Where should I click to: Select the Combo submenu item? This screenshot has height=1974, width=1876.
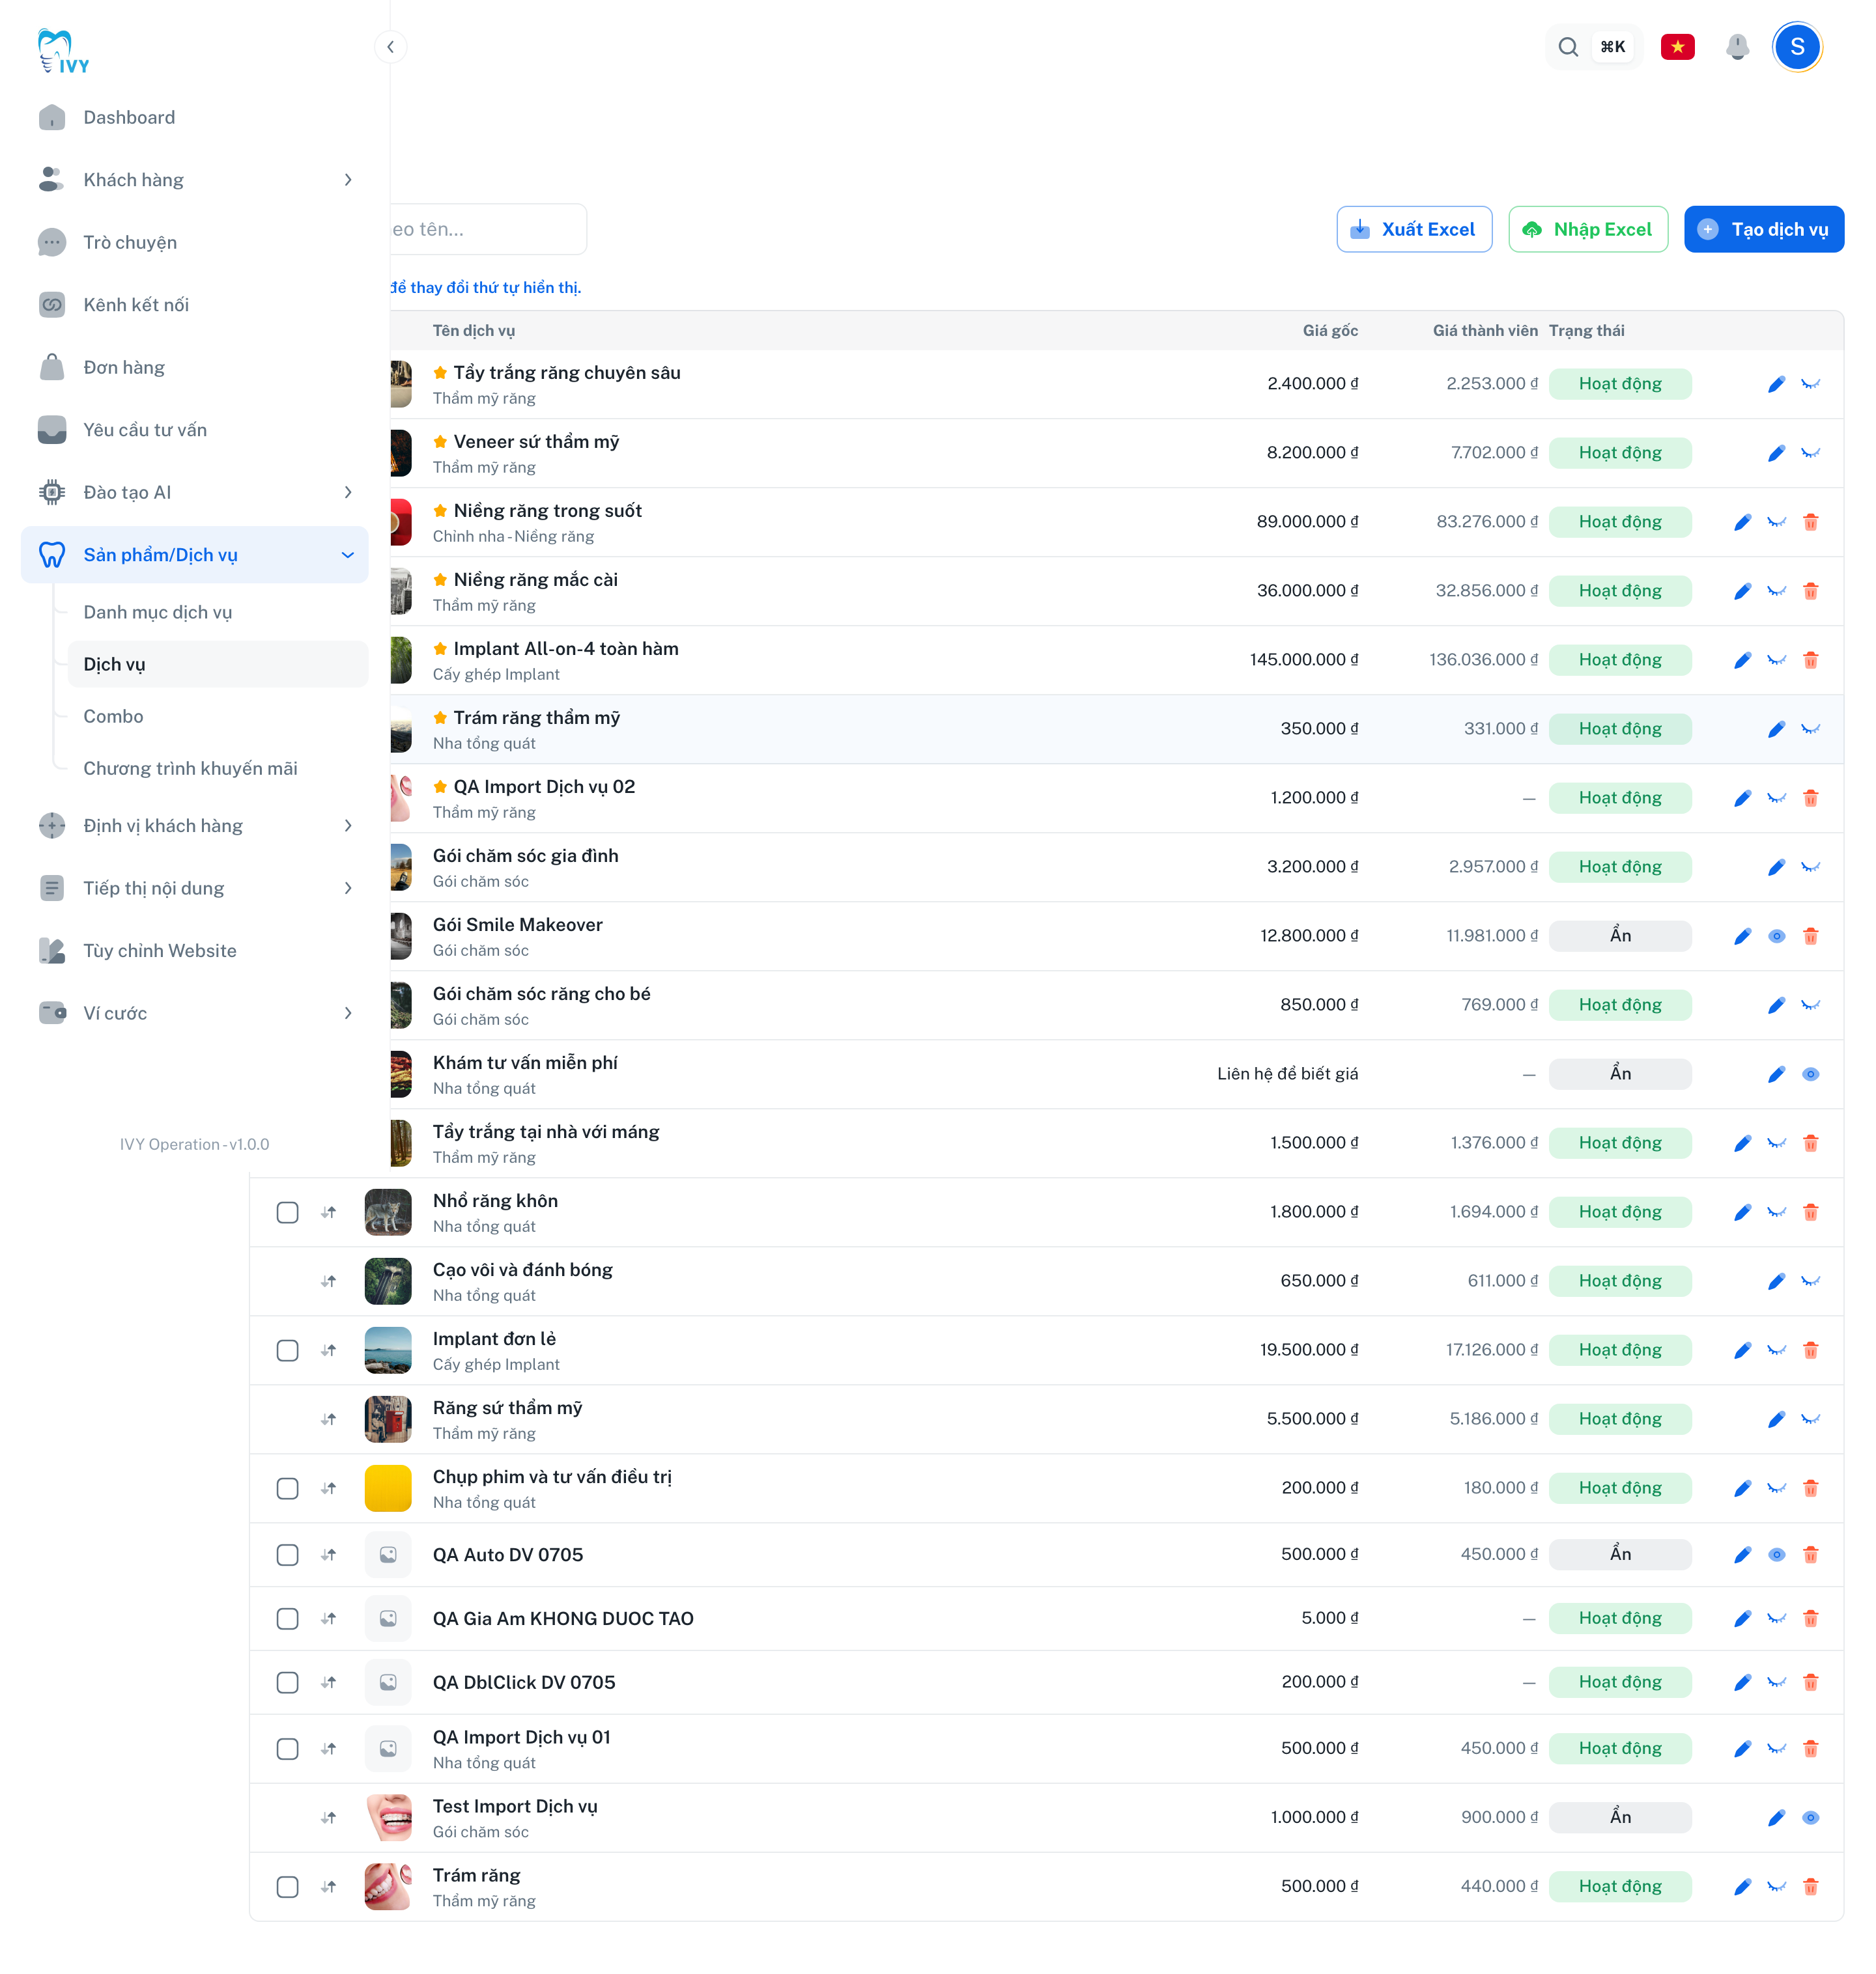tap(217, 716)
